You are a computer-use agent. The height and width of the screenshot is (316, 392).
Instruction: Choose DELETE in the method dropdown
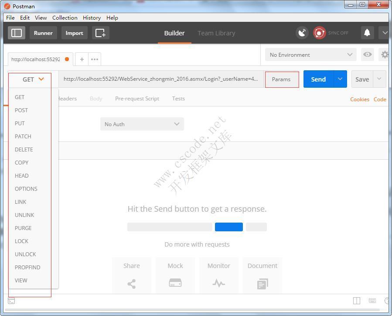point(24,149)
